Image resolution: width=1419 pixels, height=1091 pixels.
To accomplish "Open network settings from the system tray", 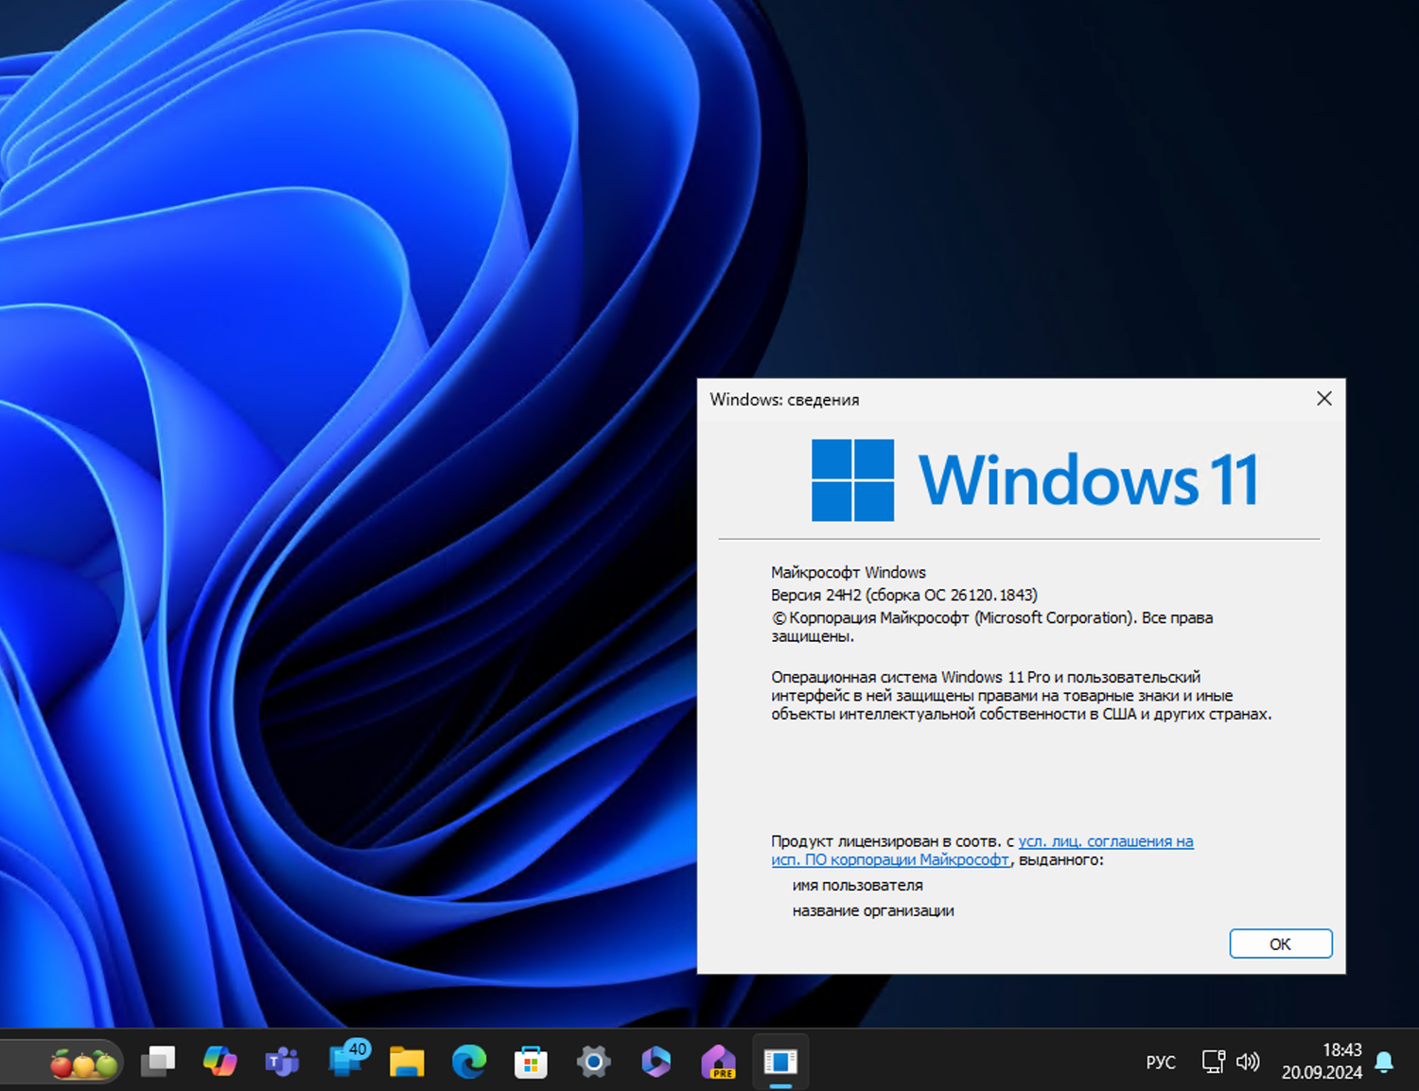I will [1213, 1061].
